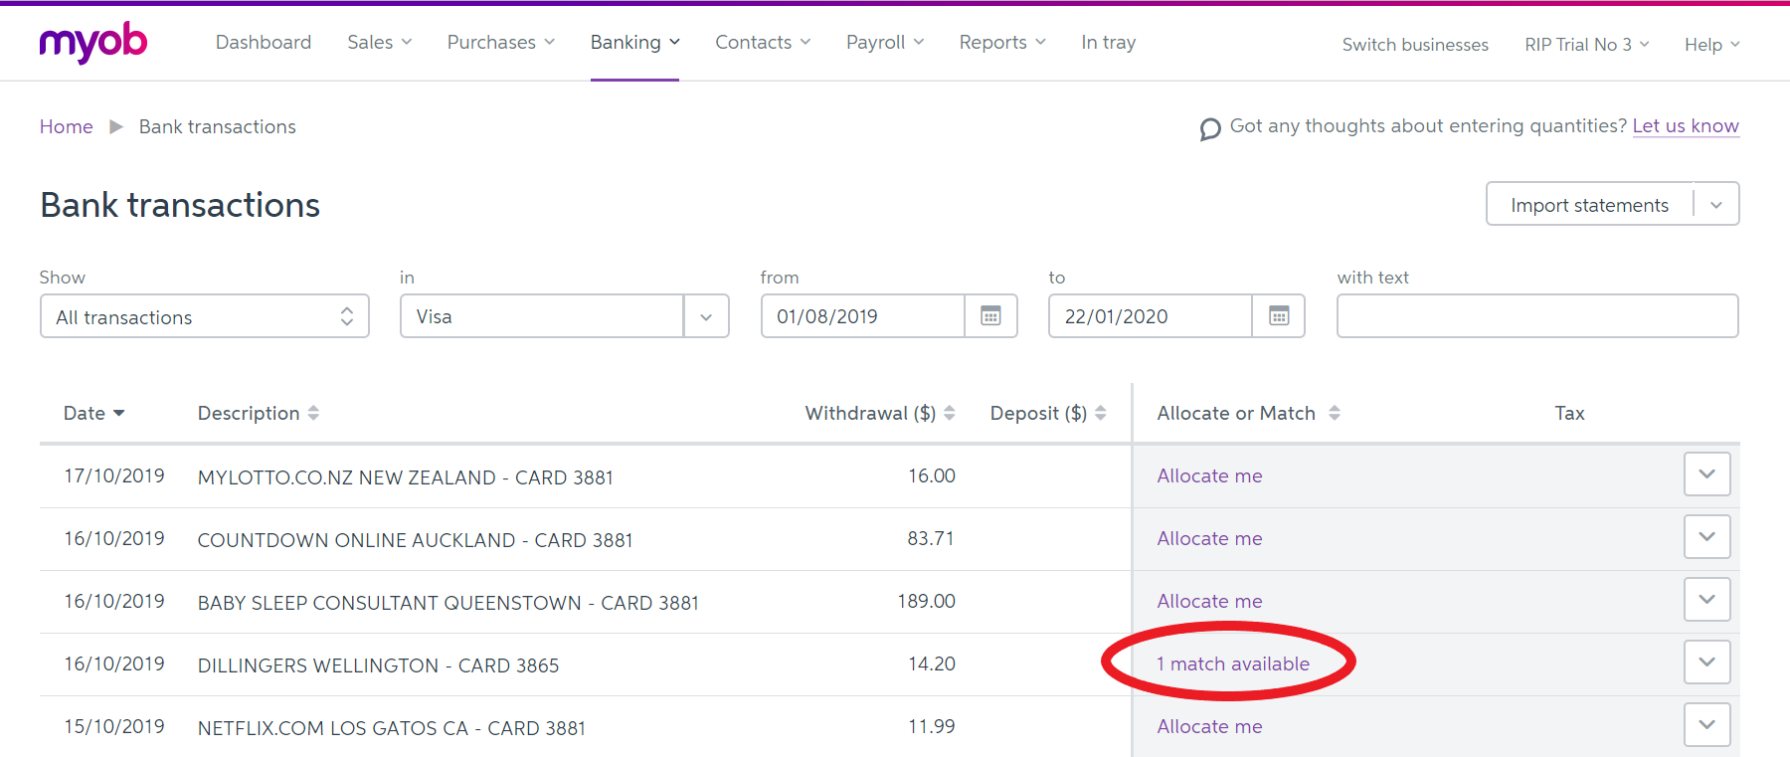Open the Banking menu

point(634,42)
